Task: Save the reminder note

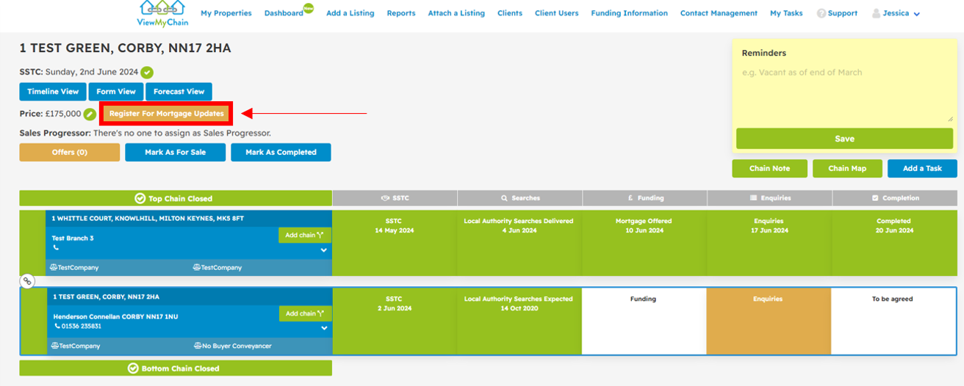Action: point(844,139)
